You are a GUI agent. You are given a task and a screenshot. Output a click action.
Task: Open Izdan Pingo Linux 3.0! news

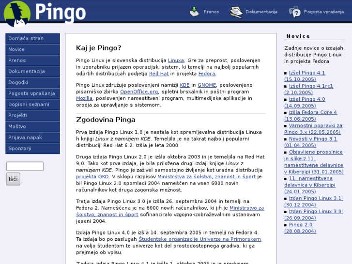(x=316, y=212)
